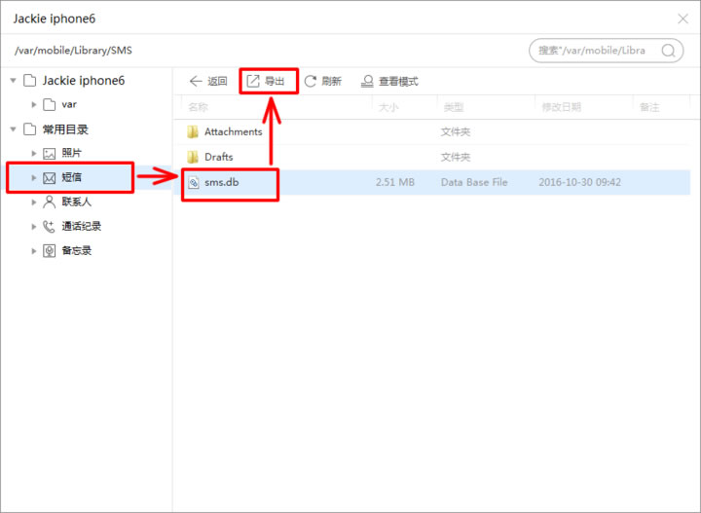Select the var tree label
701x513 pixels.
69,104
